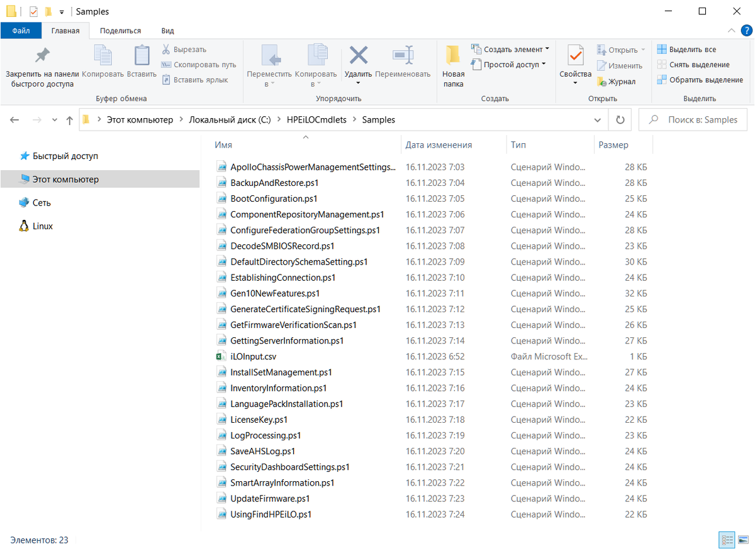This screenshot has width=755, height=549.
Task: Expand the Создать элемент dropdown
Action: (547, 49)
